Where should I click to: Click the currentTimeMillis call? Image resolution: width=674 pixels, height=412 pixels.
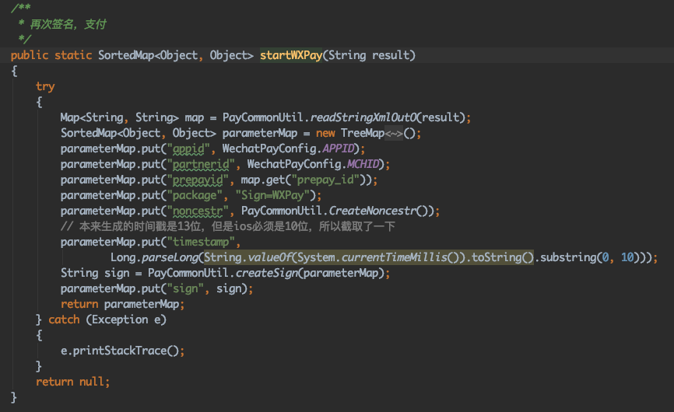[395, 257]
